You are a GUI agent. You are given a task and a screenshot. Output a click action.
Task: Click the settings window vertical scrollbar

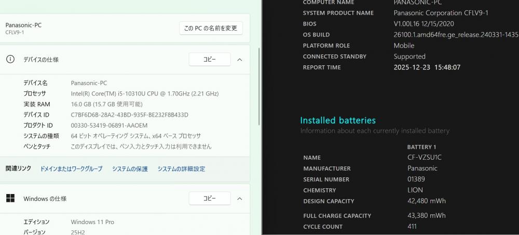pyautogui.click(x=259, y=86)
